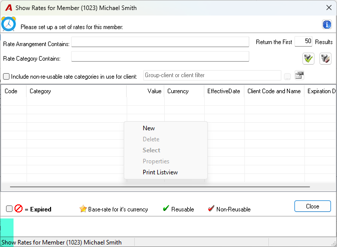Click the client filter settings icon
The height and width of the screenshot is (247, 337).
299,75
